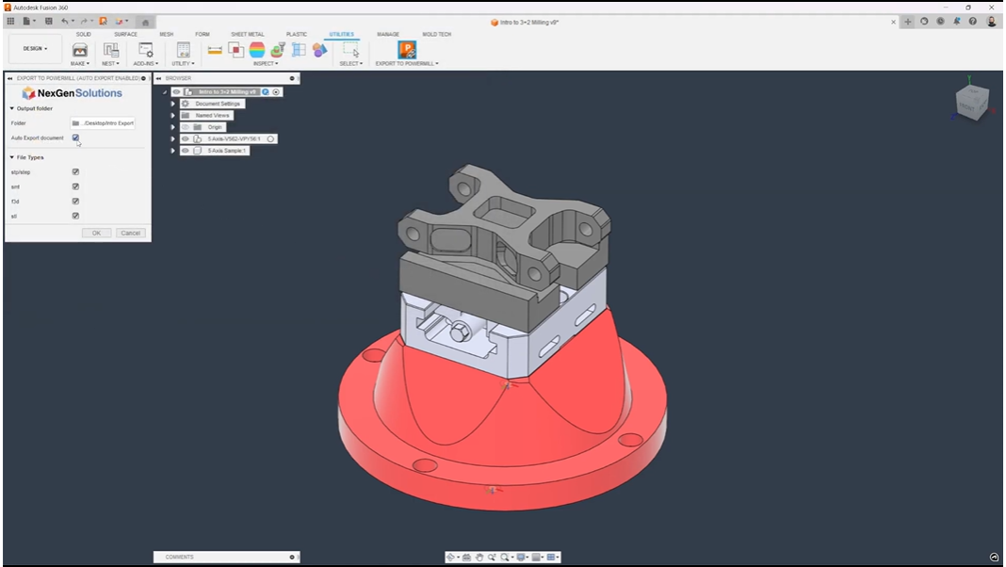Switch to the SHEET METAL tab
This screenshot has height=567, width=1006.
coord(247,34)
